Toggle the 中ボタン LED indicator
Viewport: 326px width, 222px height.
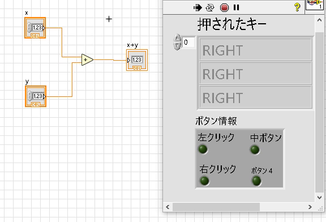pos(255,150)
